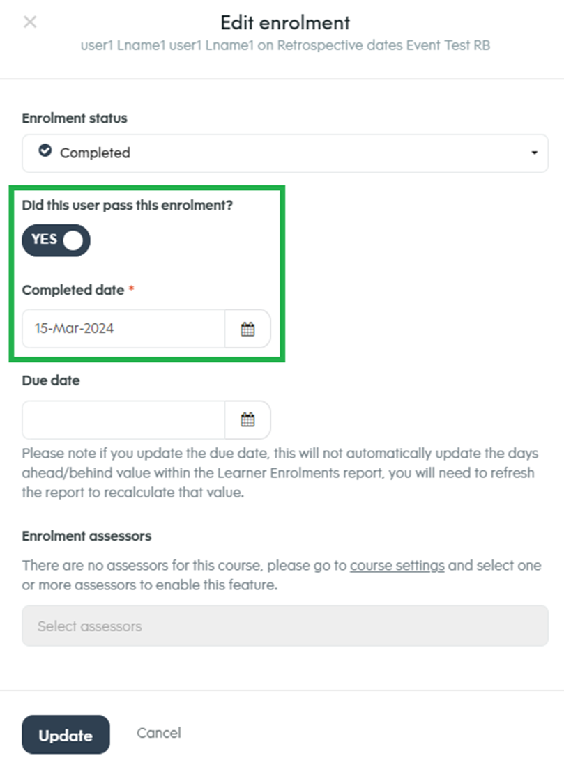The height and width of the screenshot is (765, 564).
Task: Click the dropdown caret on the status field
Action: (x=533, y=153)
